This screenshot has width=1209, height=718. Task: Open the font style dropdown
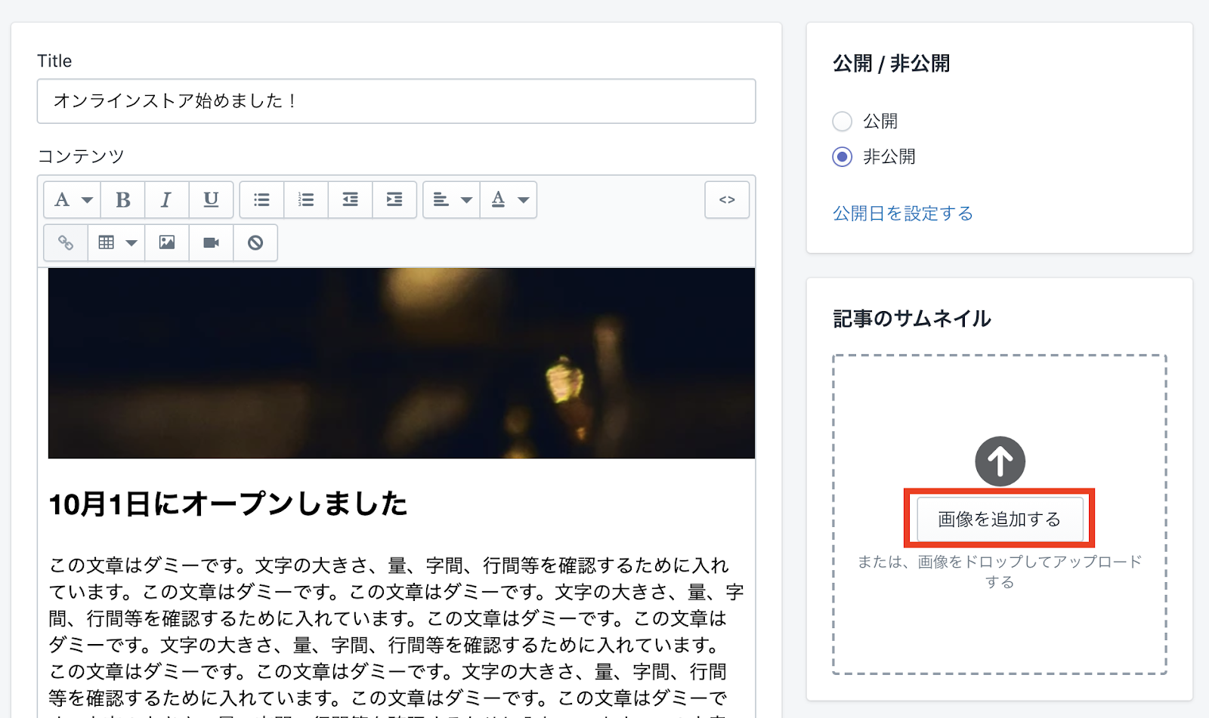click(73, 200)
